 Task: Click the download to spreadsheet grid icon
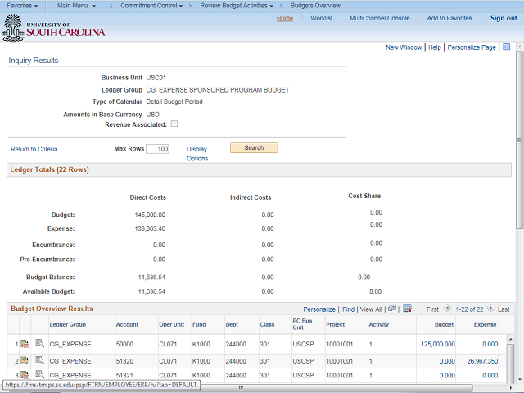click(407, 309)
